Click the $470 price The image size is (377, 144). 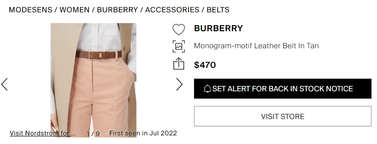click(x=205, y=65)
